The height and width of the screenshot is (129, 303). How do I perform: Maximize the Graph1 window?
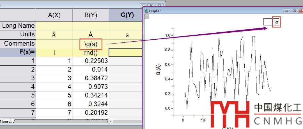pyautogui.click(x=294, y=11)
